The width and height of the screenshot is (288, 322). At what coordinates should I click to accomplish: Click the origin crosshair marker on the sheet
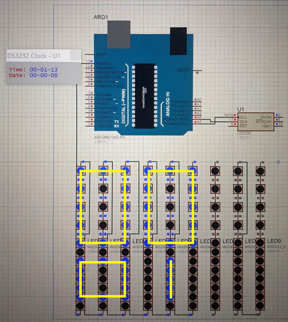pyautogui.click(x=278, y=162)
